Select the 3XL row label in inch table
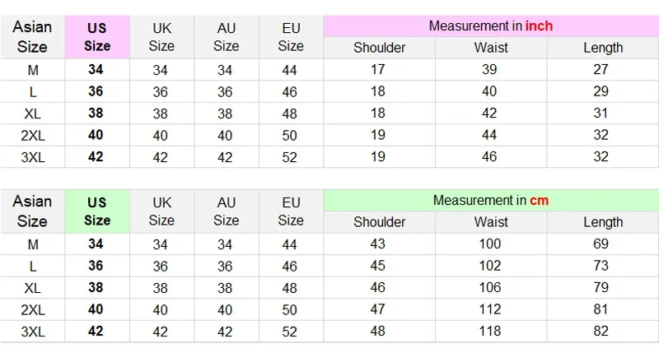This screenshot has width=659, height=362. pyautogui.click(x=32, y=156)
